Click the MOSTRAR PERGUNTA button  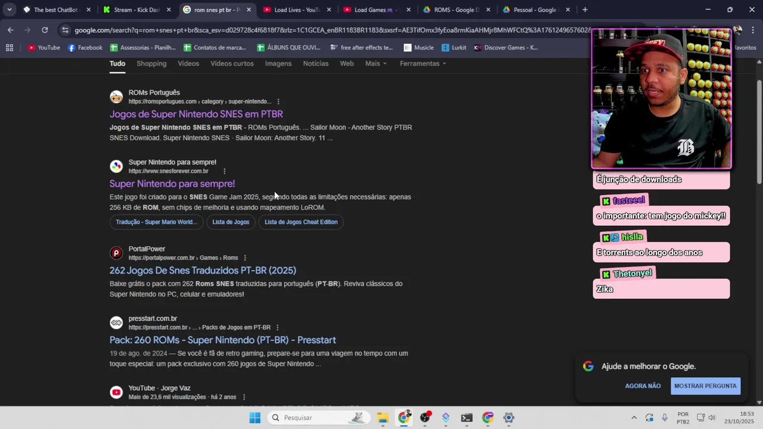[705, 386]
